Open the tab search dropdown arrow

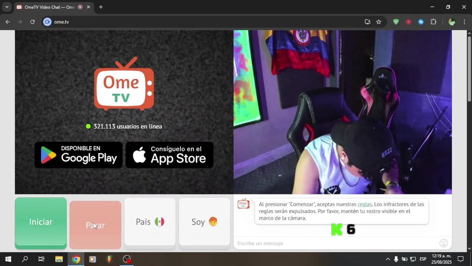point(7,7)
